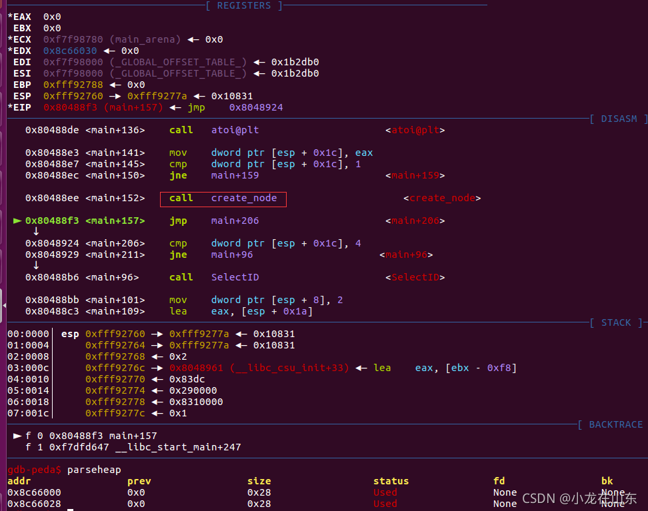Click stack value 0x2 at 02:0008
The width and height of the screenshot is (648, 511).
(x=178, y=356)
